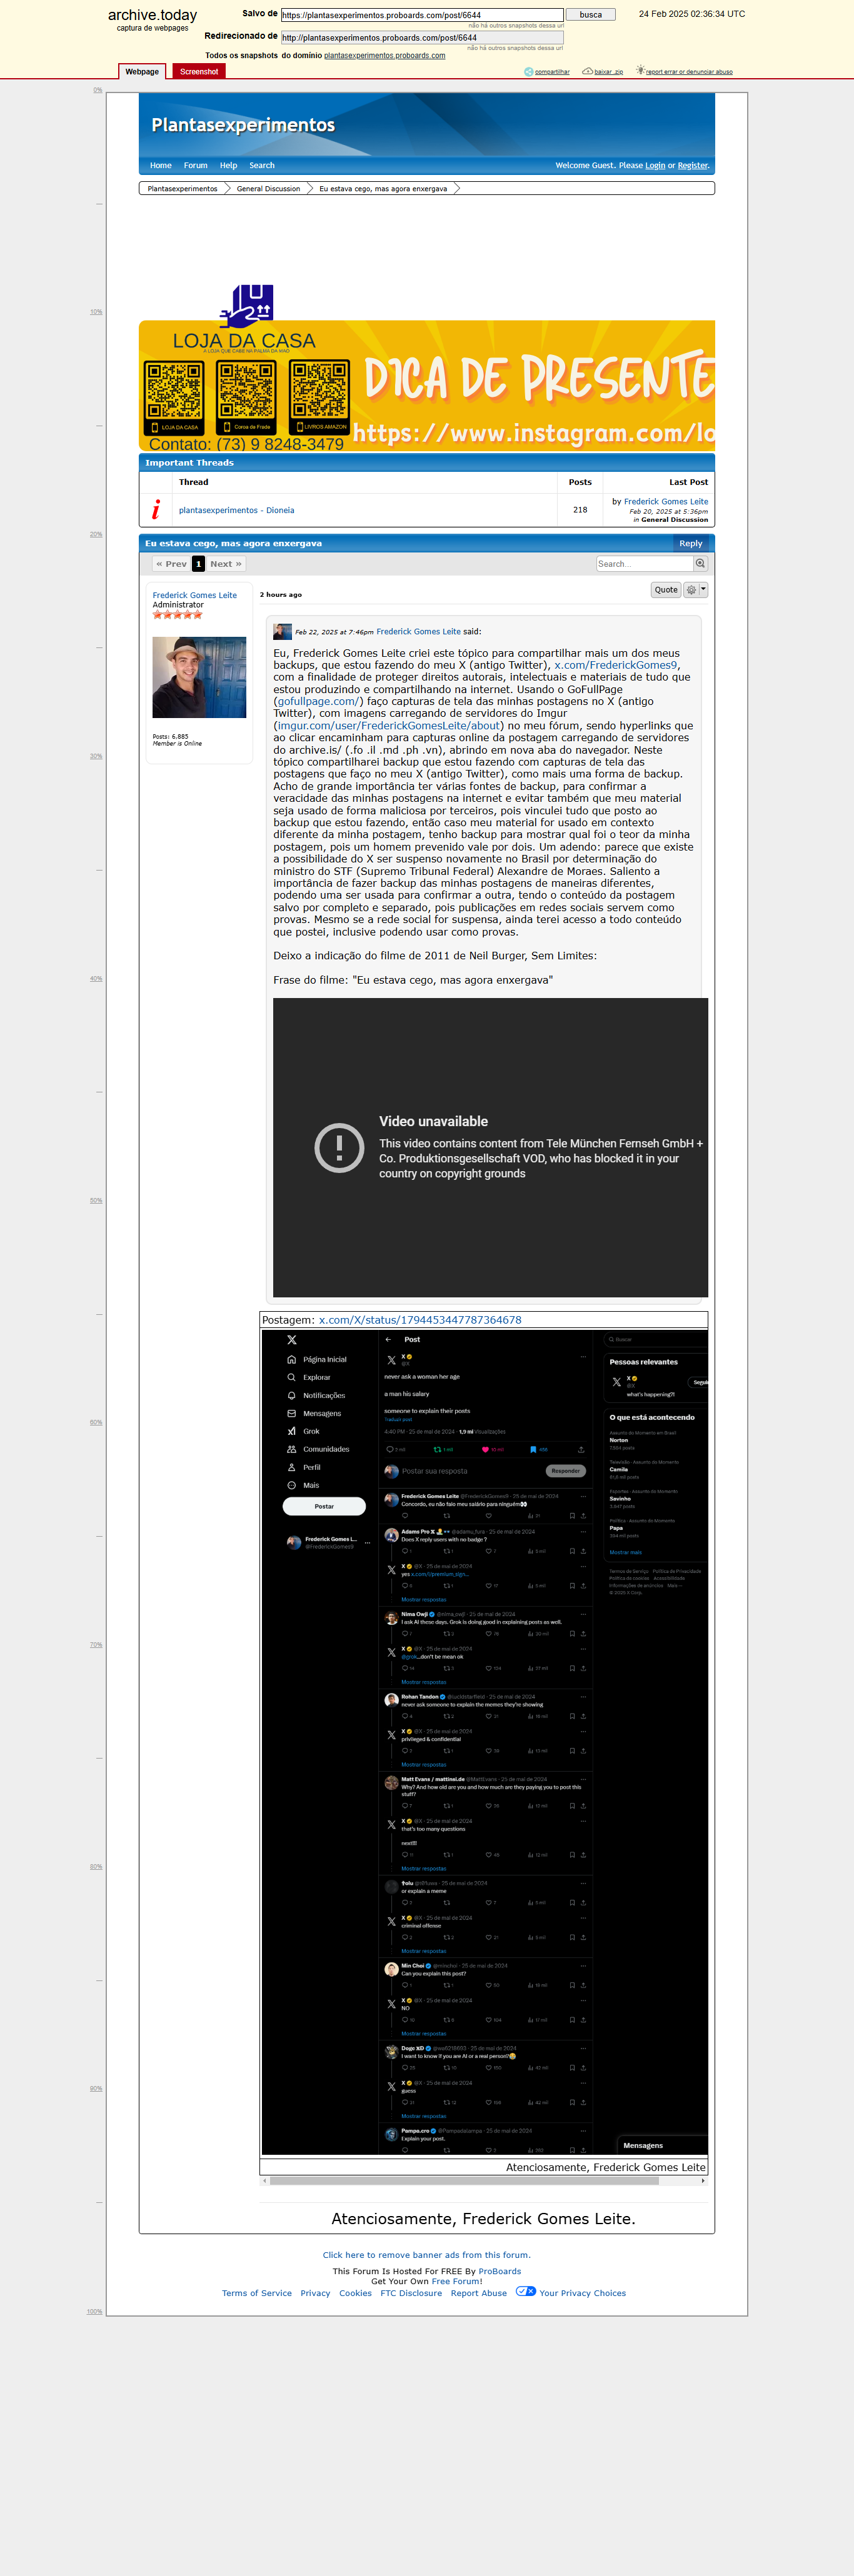Click the baixar .zip download icon
The width and height of the screenshot is (854, 2576).
(x=587, y=71)
